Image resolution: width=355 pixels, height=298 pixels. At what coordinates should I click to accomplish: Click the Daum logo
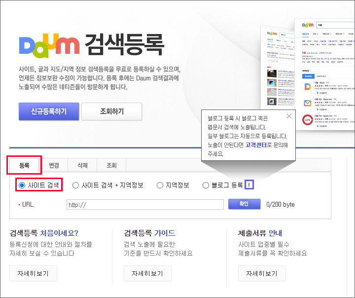49,45
